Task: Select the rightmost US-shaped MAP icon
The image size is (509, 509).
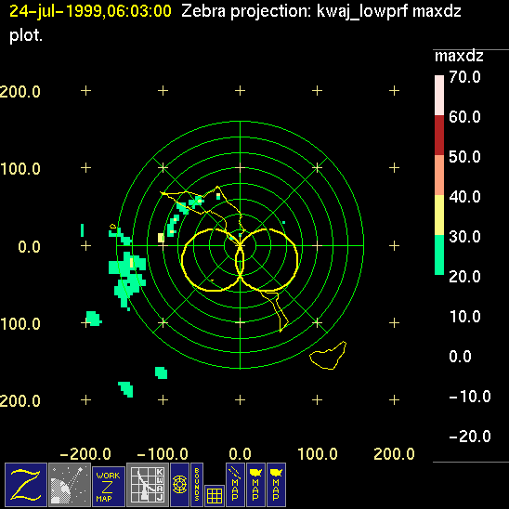Action: (x=276, y=485)
